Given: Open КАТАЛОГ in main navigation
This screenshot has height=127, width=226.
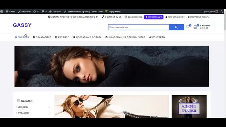Looking at the screenshot, I should point(62,37).
